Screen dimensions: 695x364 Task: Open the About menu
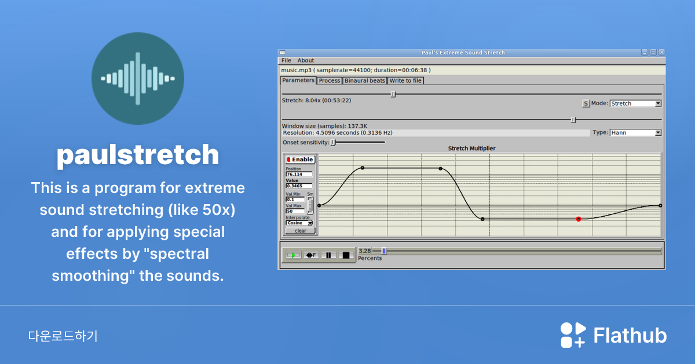click(305, 60)
